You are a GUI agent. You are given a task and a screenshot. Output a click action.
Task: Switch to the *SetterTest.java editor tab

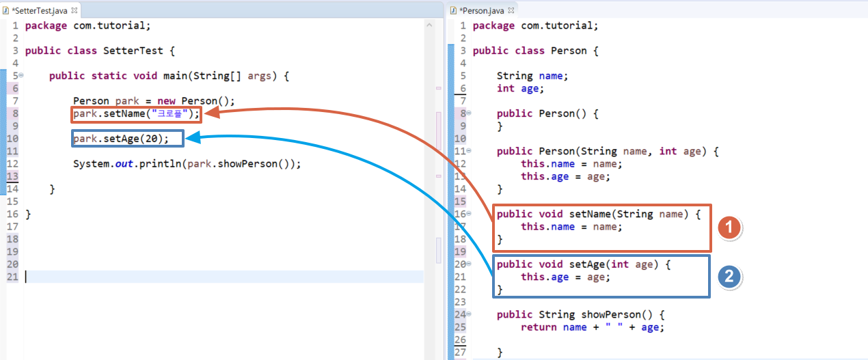[x=40, y=10]
